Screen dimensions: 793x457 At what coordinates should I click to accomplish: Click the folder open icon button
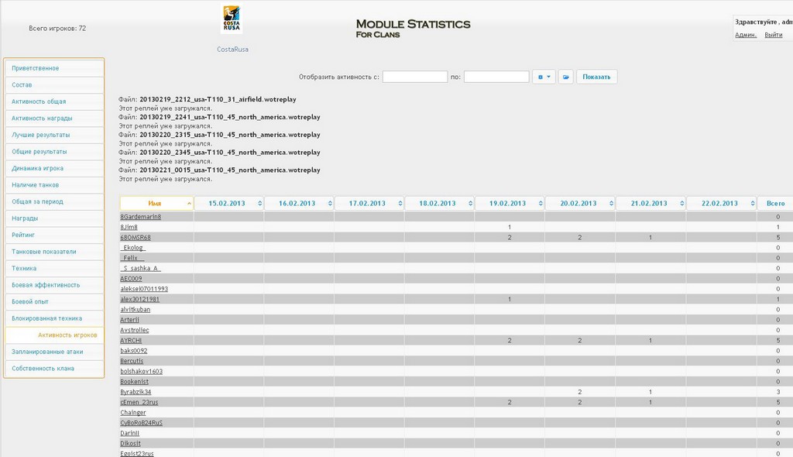tap(565, 77)
